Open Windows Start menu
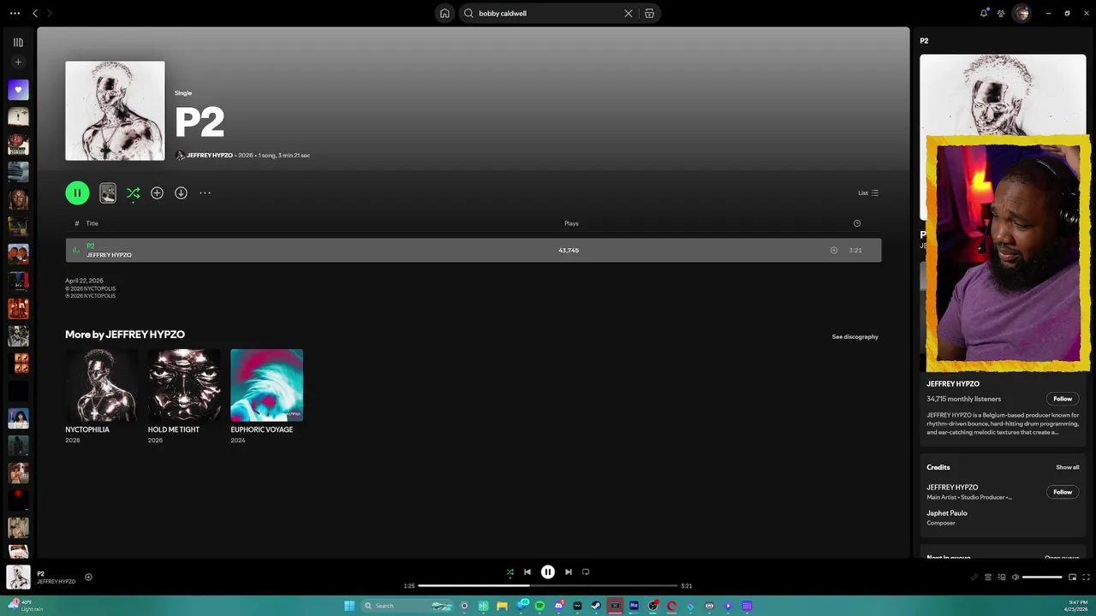Viewport: 1096px width, 616px height. (x=349, y=606)
